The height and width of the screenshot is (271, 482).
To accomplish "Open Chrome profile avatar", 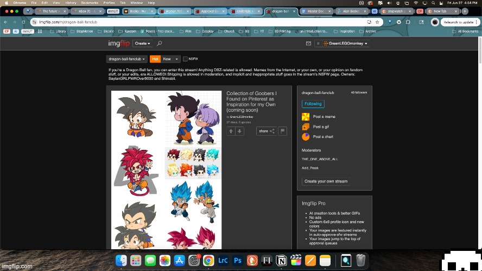I will [435, 22].
